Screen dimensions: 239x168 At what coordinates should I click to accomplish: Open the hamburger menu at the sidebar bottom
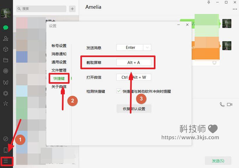coord(6,161)
